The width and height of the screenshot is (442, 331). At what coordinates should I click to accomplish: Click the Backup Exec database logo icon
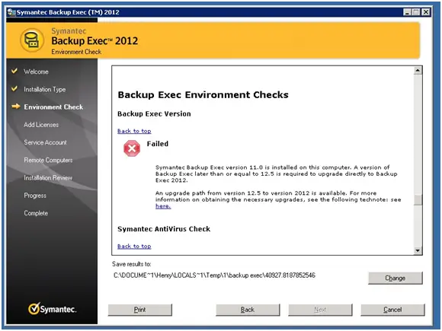click(32, 40)
